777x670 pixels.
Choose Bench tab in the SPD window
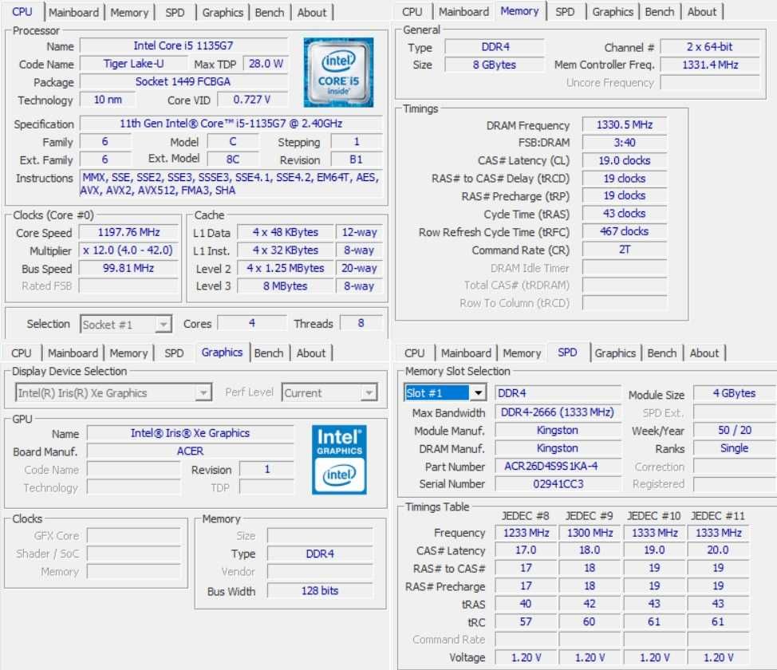(661, 353)
